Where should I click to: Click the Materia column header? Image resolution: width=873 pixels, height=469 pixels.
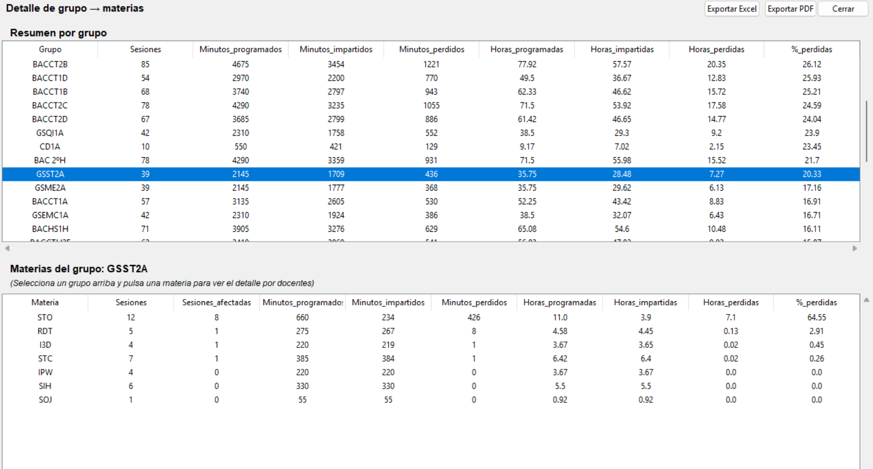pos(45,303)
